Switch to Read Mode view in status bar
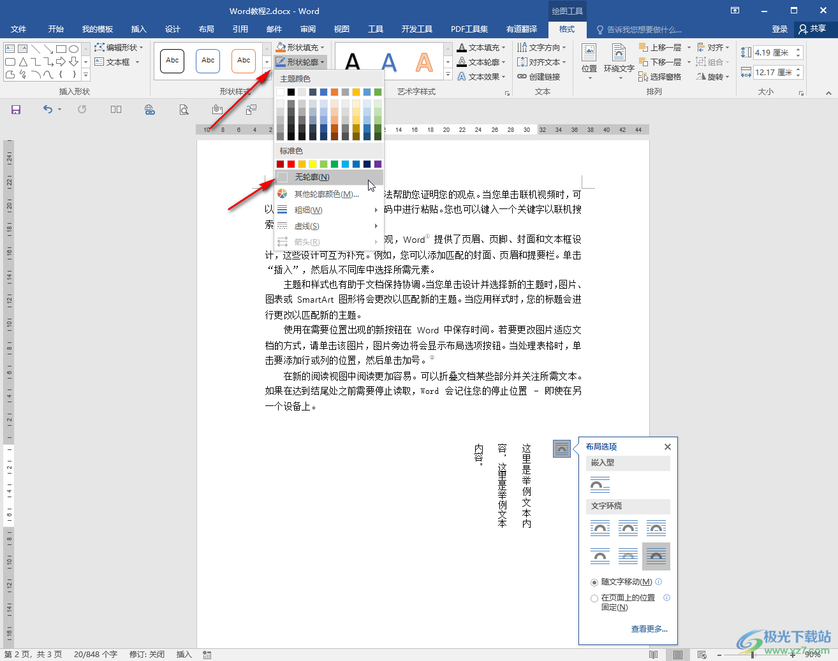Screen dimensions: 838x661 pyautogui.click(x=653, y=655)
